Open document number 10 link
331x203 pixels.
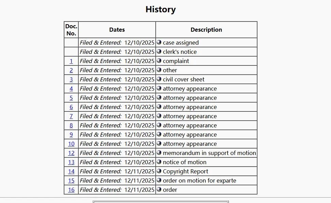71,144
